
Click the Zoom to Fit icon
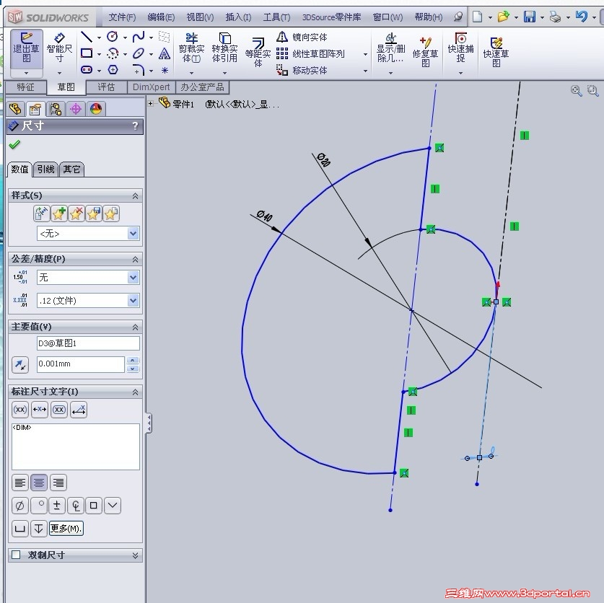tap(577, 90)
